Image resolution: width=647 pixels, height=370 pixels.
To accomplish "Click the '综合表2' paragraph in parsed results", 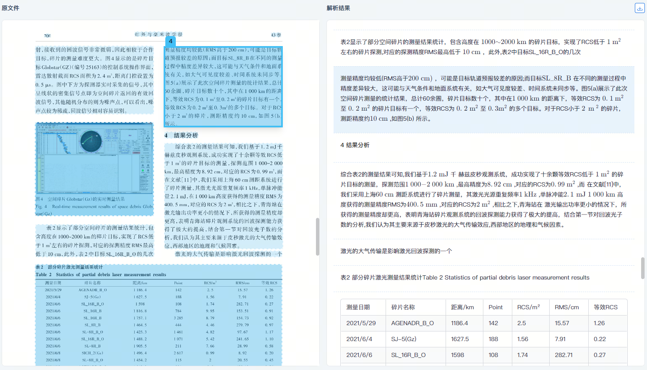I will click(x=483, y=199).
